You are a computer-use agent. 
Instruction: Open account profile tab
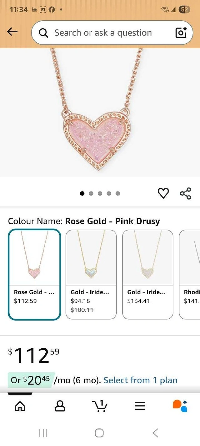pyautogui.click(x=60, y=406)
